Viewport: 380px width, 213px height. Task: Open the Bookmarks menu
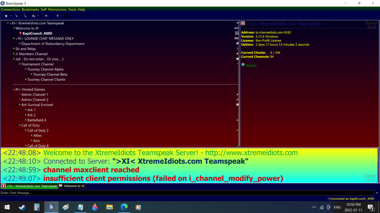(x=30, y=9)
